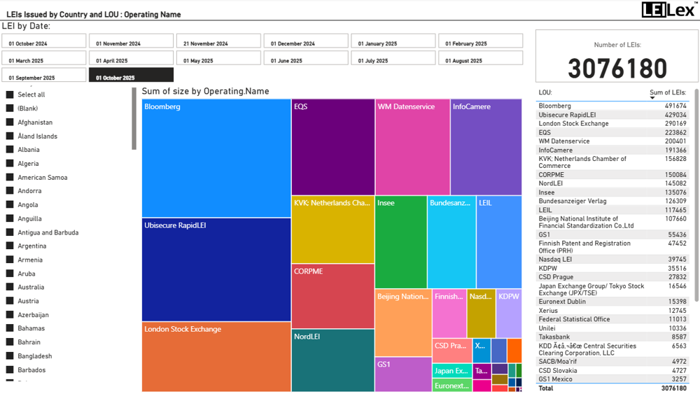
Task: Click the LEI Lex logo
Action: tap(669, 9)
